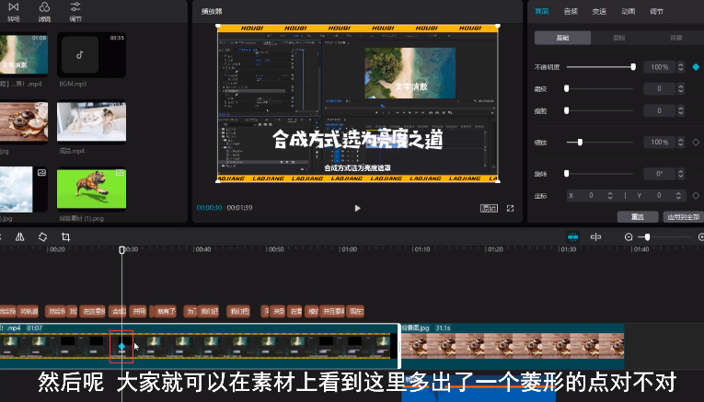Toggle the scale keyframe diamond
The width and height of the screenshot is (704, 402).
695,143
